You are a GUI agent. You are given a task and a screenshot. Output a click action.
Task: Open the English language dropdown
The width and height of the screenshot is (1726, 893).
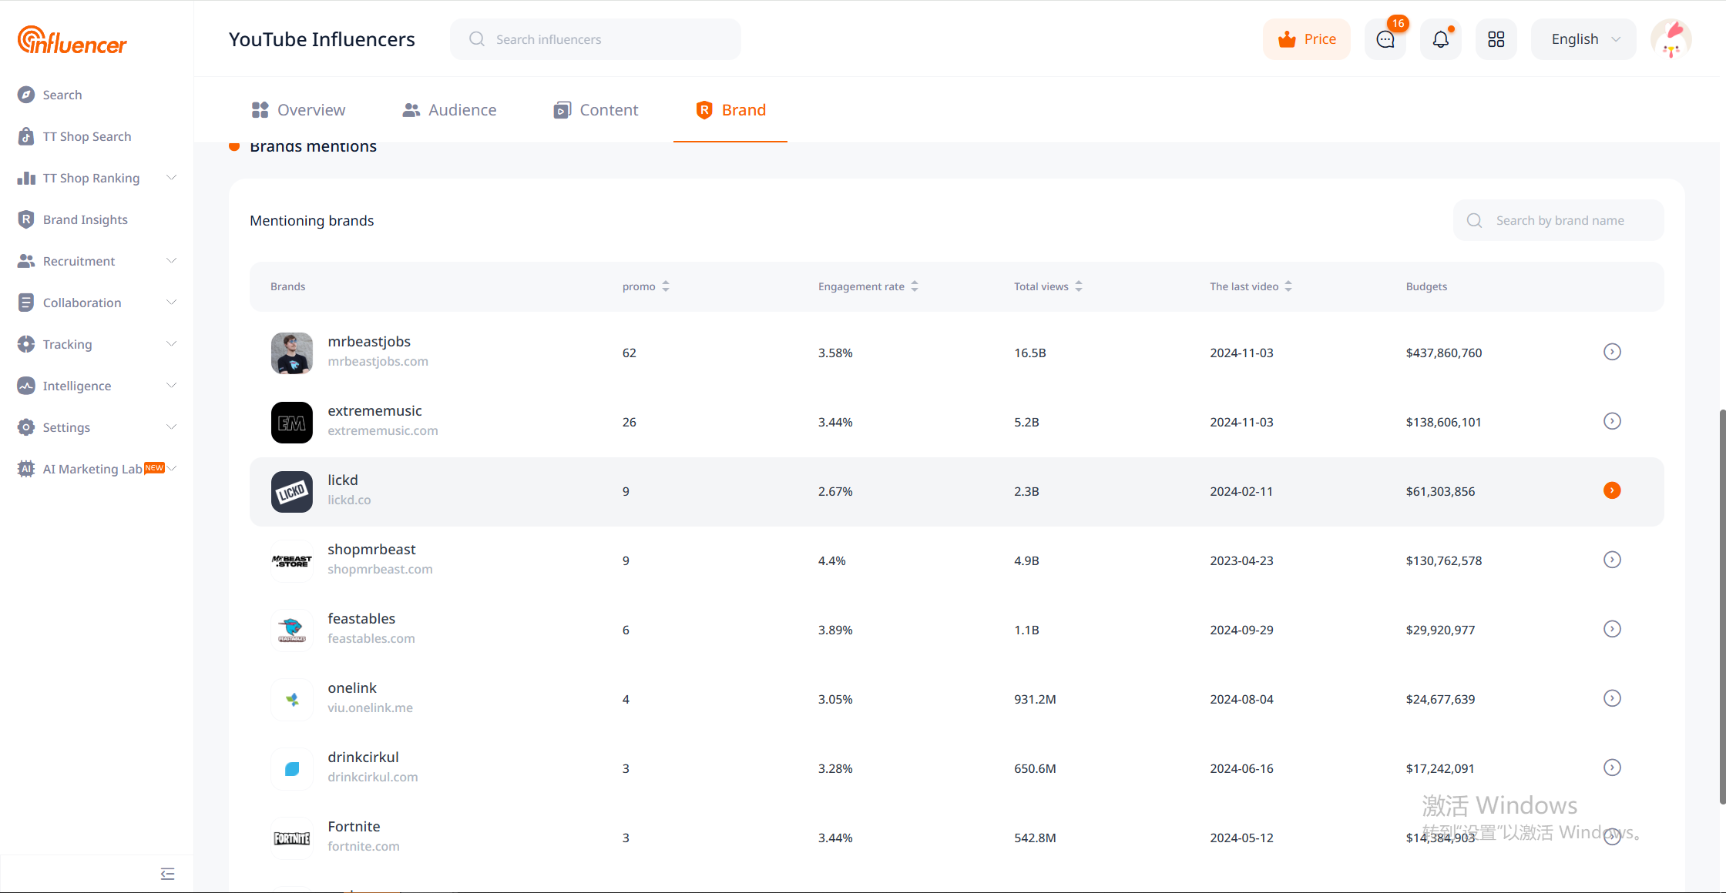coord(1583,39)
